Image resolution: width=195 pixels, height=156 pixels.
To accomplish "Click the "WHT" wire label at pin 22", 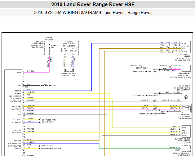I will (29, 145).
